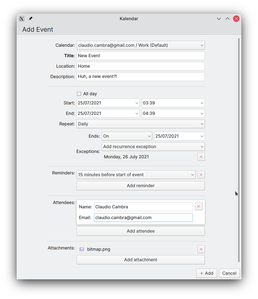Enable the All day checkbox
The width and height of the screenshot is (258, 299).
[x=79, y=94]
